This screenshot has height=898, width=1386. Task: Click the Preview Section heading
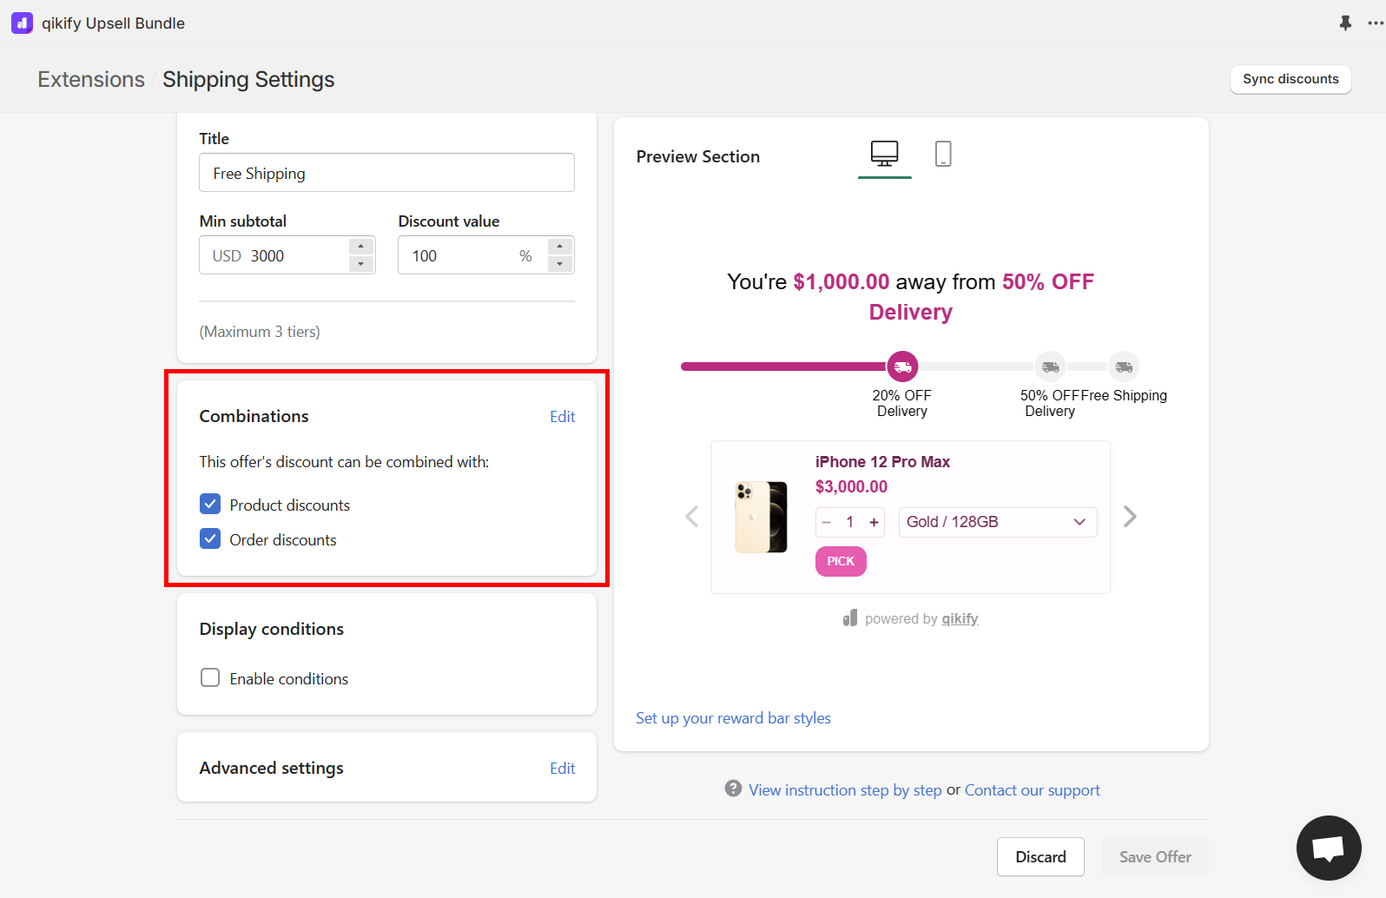[x=697, y=156]
